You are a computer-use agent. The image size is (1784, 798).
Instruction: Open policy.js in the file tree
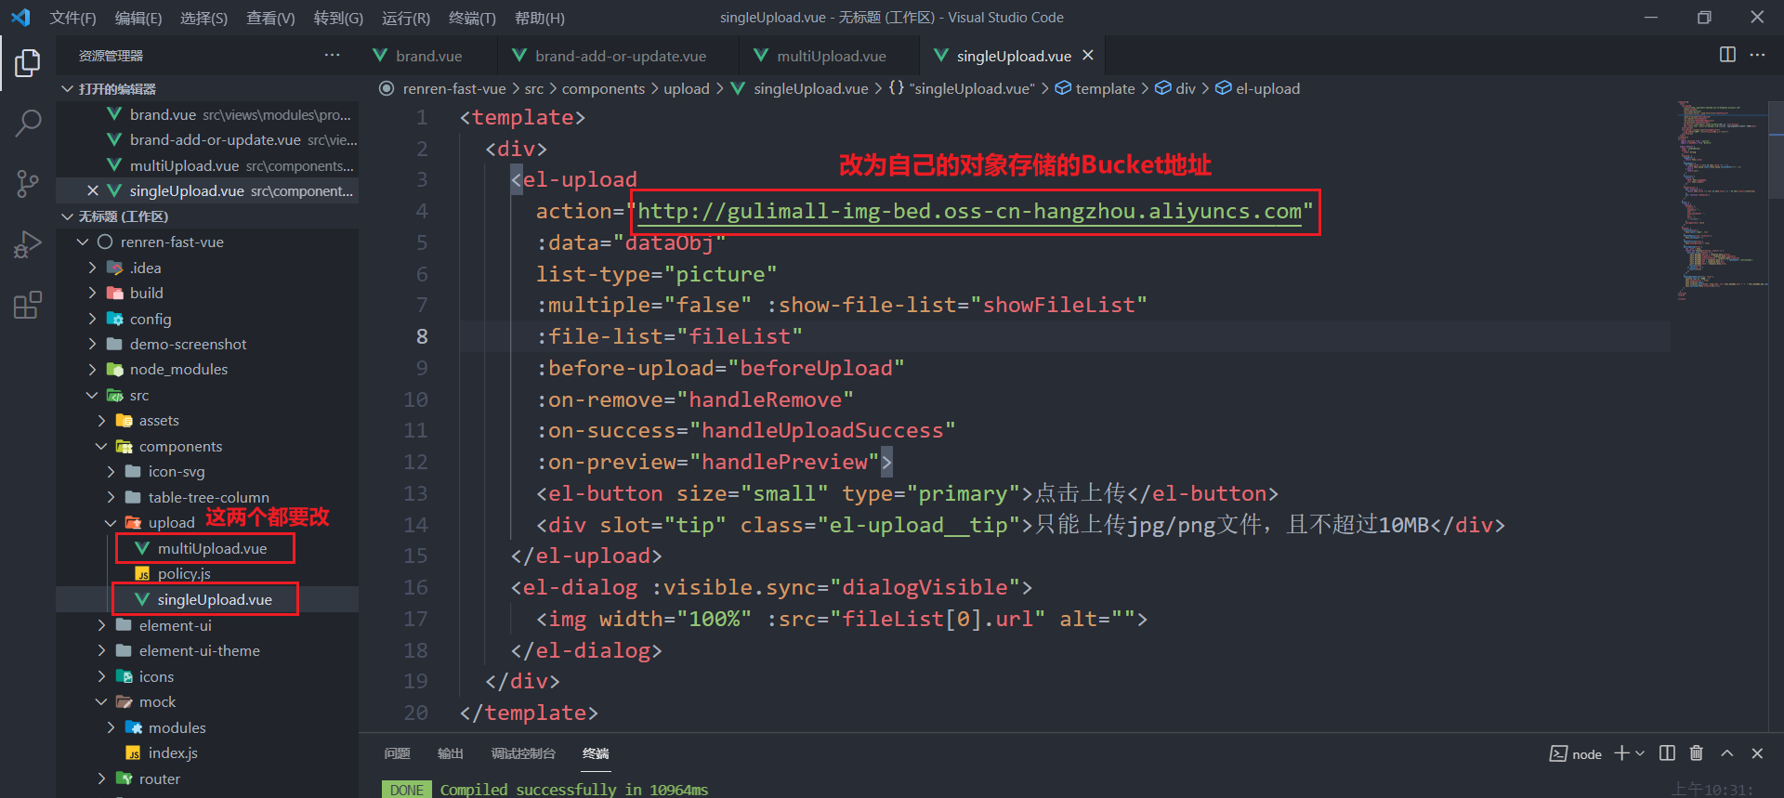207,574
